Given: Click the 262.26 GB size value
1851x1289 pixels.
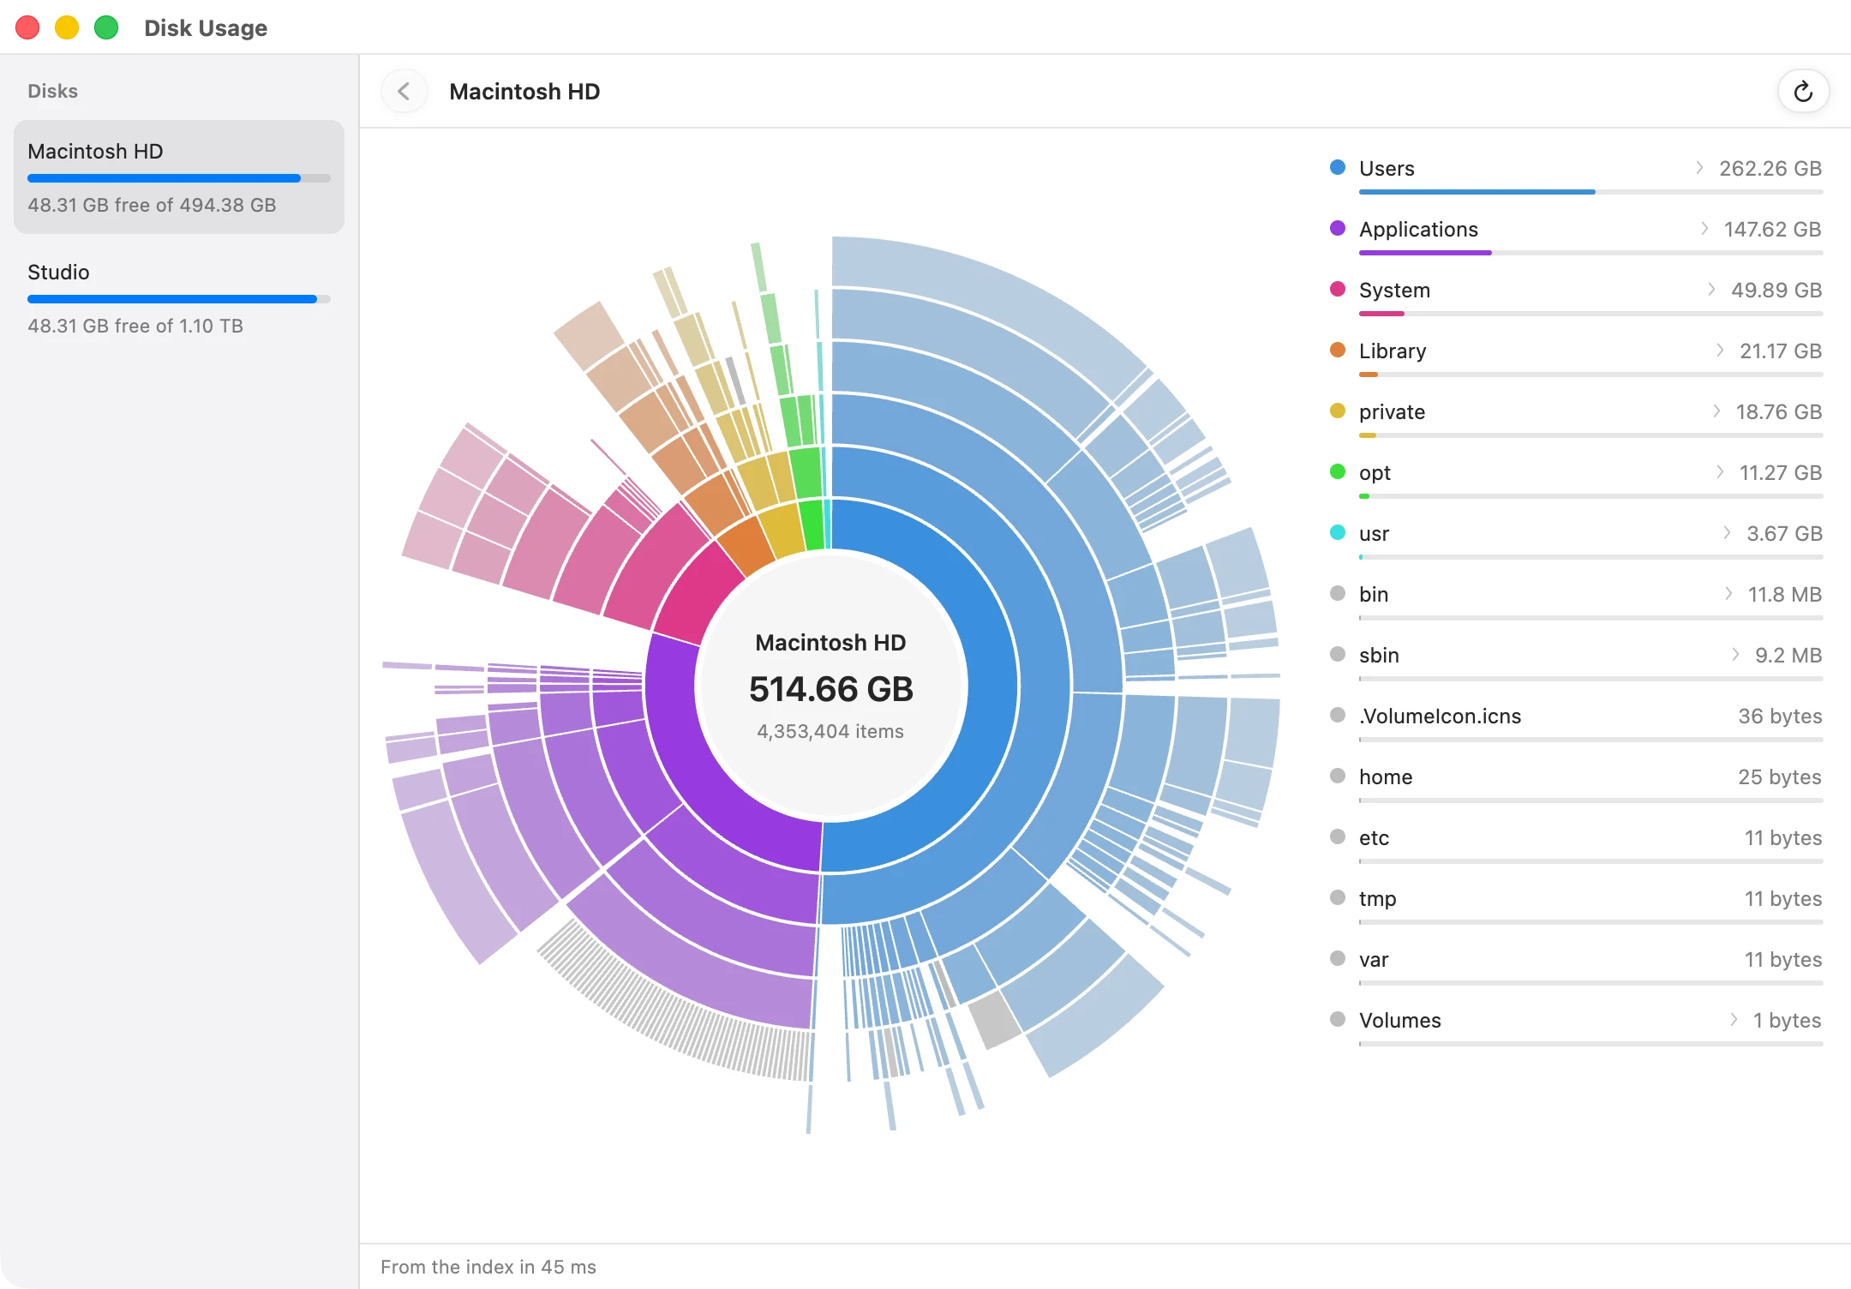Looking at the screenshot, I should (x=1770, y=169).
